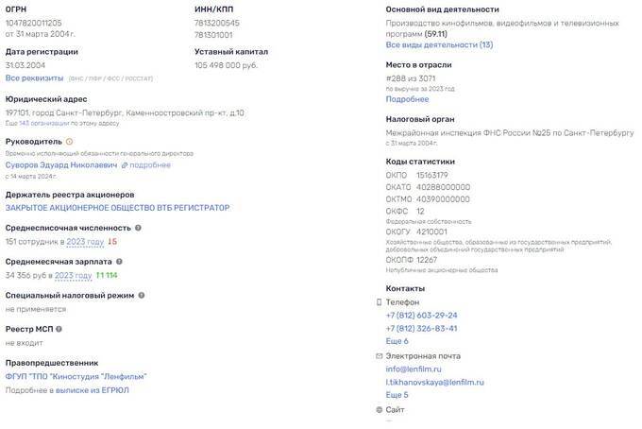642x429 pixels.
Task: Click the envelope icon by Электронная почта
Action: [x=380, y=355]
